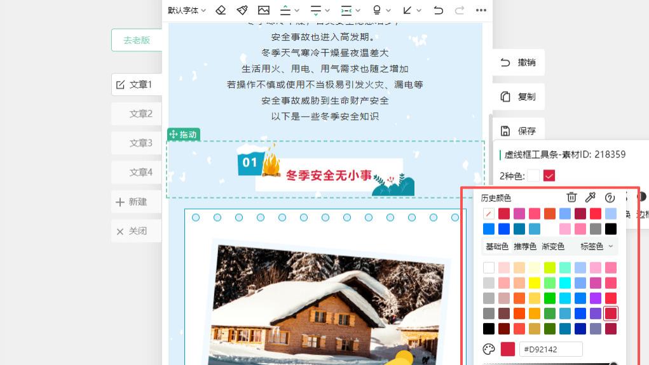
Task: Expand the 标签色 dropdown
Action: tap(597, 247)
